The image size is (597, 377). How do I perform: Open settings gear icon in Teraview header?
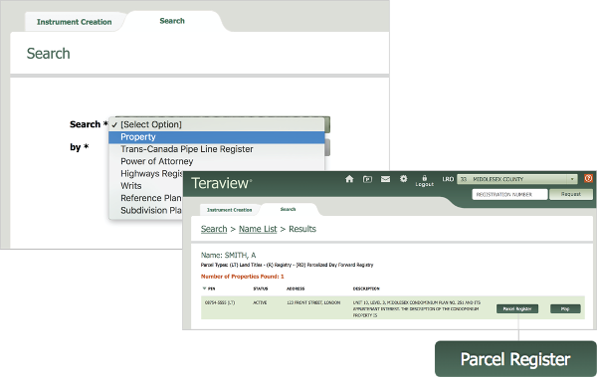pos(404,179)
